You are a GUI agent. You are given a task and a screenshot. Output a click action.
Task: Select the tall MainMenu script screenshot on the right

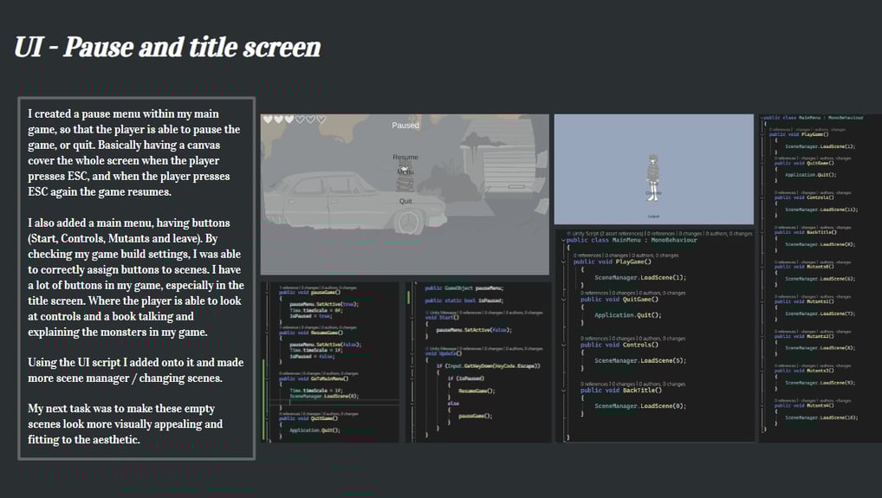[x=820, y=278]
